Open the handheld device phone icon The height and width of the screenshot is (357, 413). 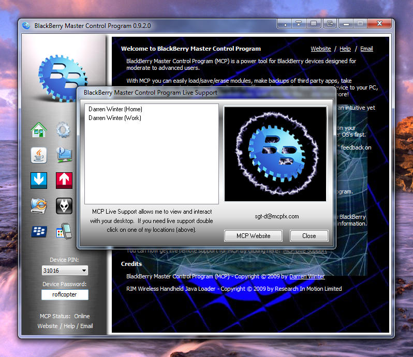64,231
